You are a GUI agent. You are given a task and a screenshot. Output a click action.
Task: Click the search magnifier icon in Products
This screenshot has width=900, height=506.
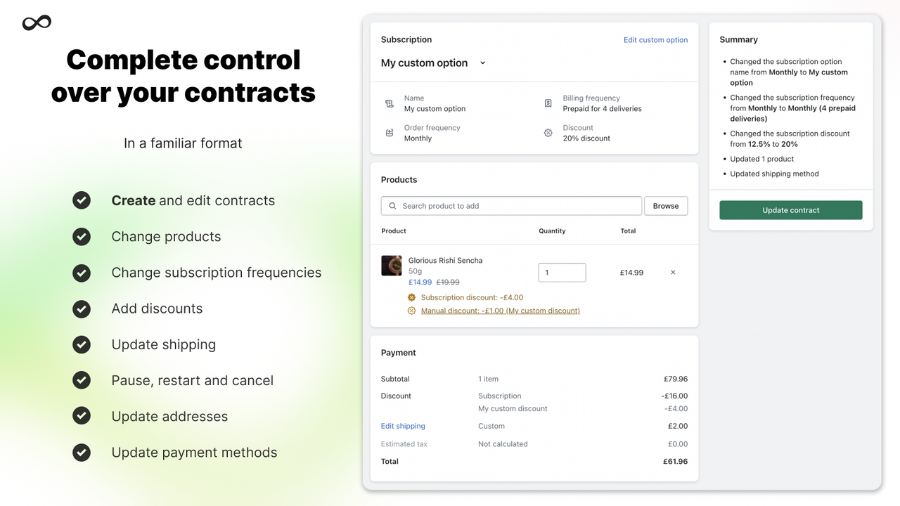(x=392, y=205)
